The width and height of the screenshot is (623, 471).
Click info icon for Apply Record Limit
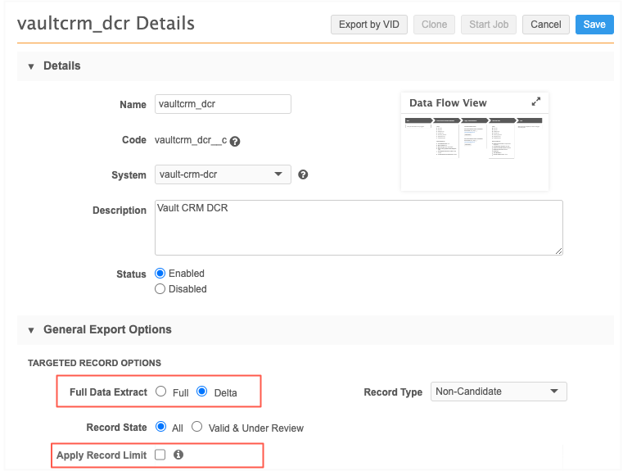tap(178, 455)
